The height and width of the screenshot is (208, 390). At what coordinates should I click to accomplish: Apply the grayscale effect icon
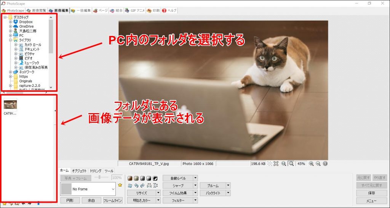(142, 178)
